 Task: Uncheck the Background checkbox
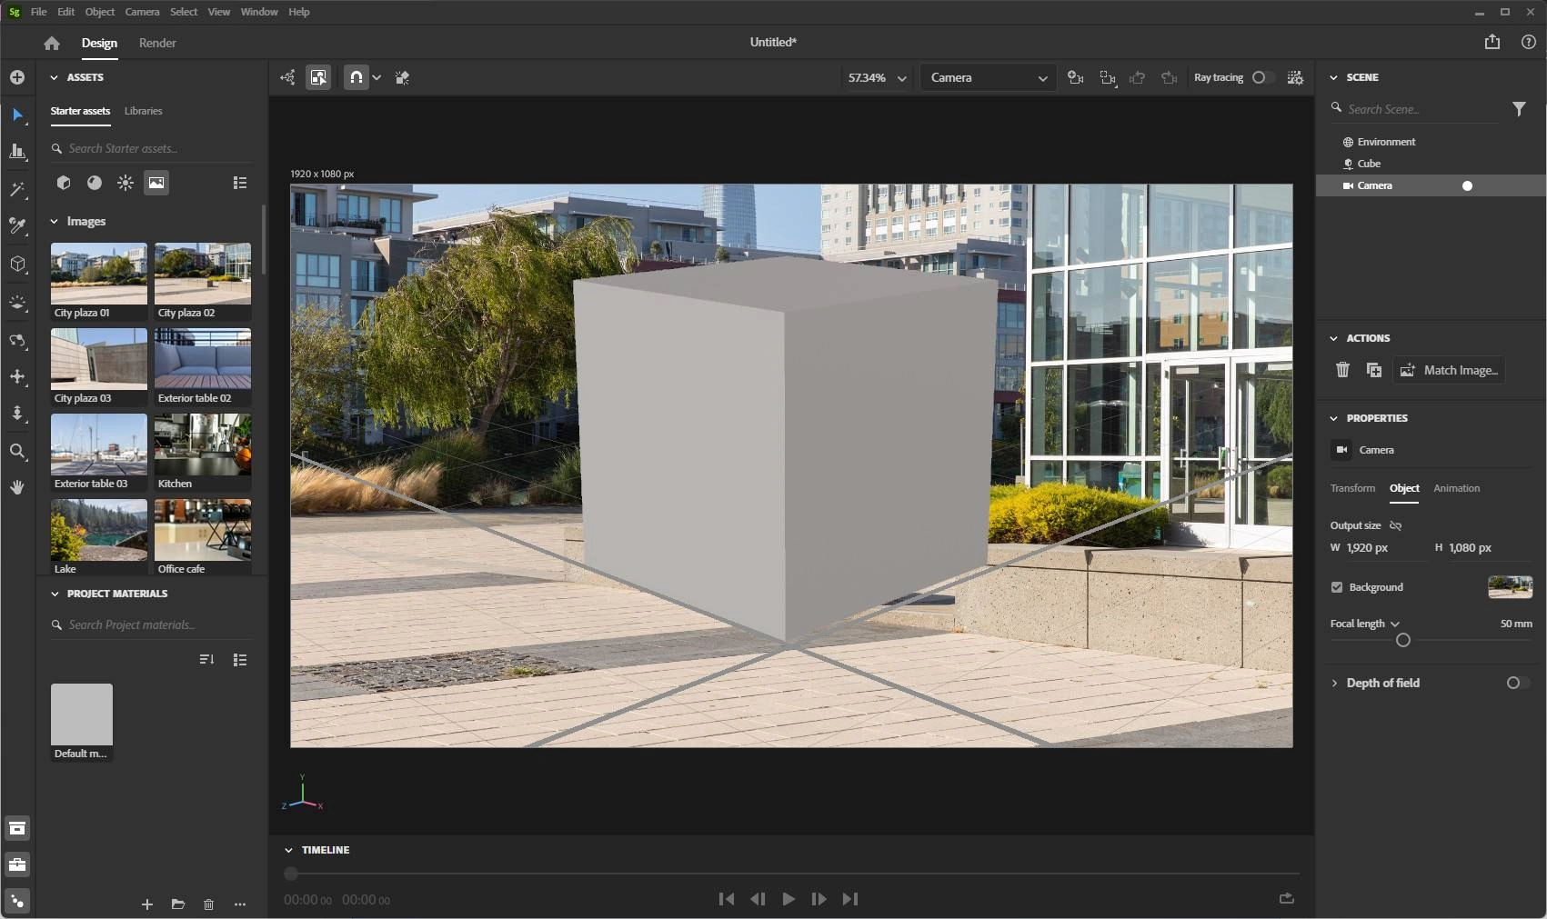pyautogui.click(x=1337, y=587)
